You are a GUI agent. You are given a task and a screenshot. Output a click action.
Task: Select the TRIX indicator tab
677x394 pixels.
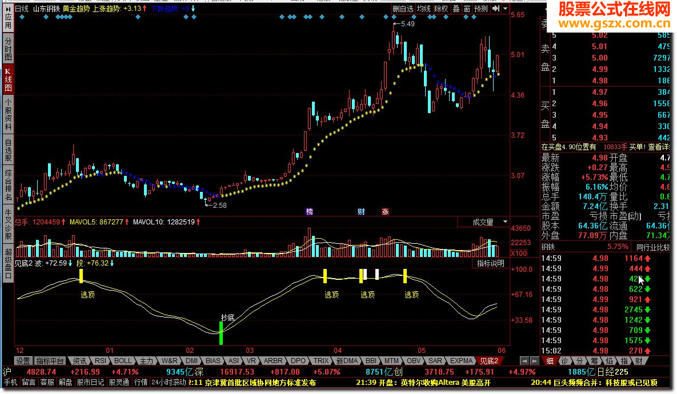(321, 361)
